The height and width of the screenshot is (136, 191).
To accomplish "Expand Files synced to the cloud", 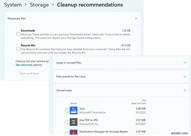I will click(x=185, y=76).
